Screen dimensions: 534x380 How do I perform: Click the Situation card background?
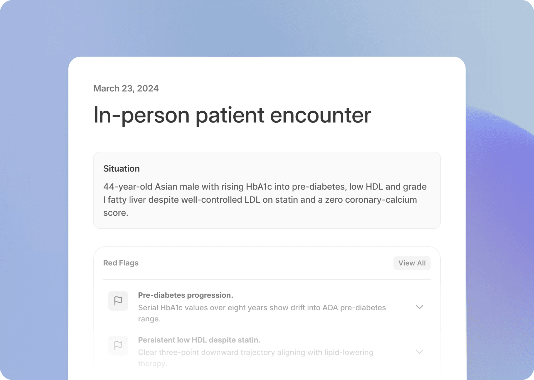(267, 190)
